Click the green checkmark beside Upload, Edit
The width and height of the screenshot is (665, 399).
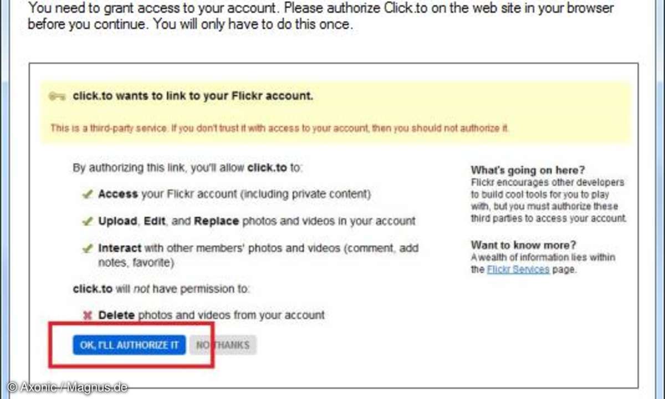(x=87, y=221)
